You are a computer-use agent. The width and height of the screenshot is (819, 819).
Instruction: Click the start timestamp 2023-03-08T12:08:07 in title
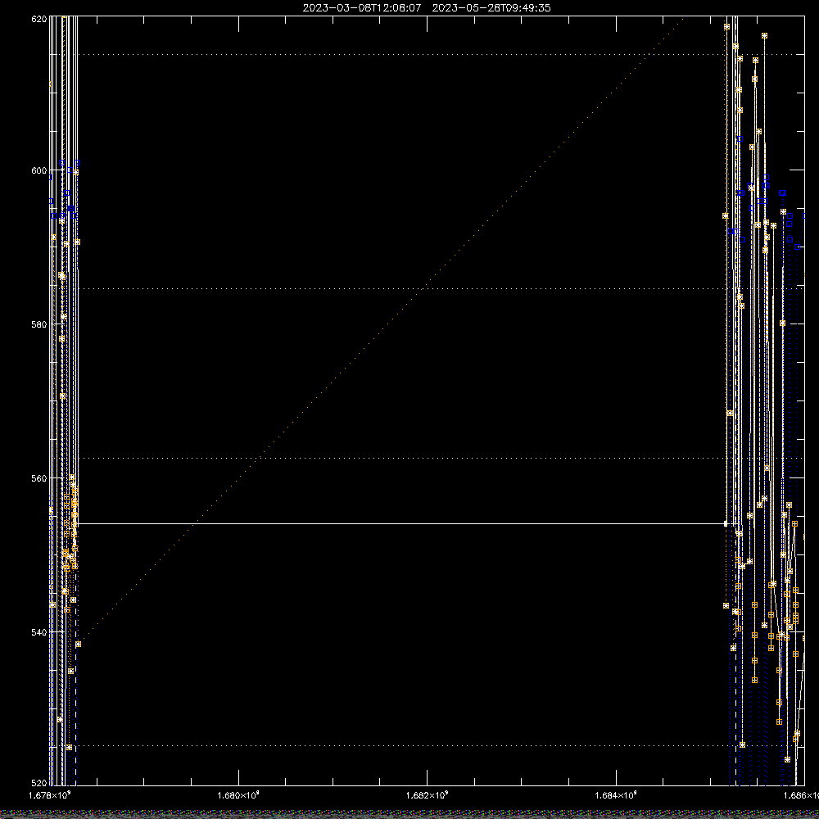(361, 8)
